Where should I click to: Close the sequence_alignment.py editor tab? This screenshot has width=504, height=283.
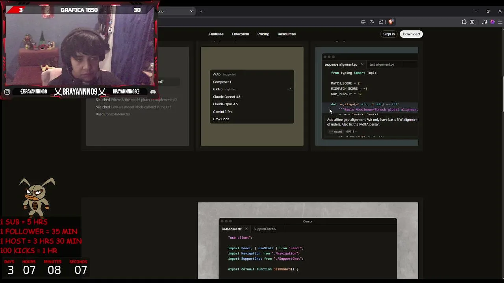click(x=362, y=64)
